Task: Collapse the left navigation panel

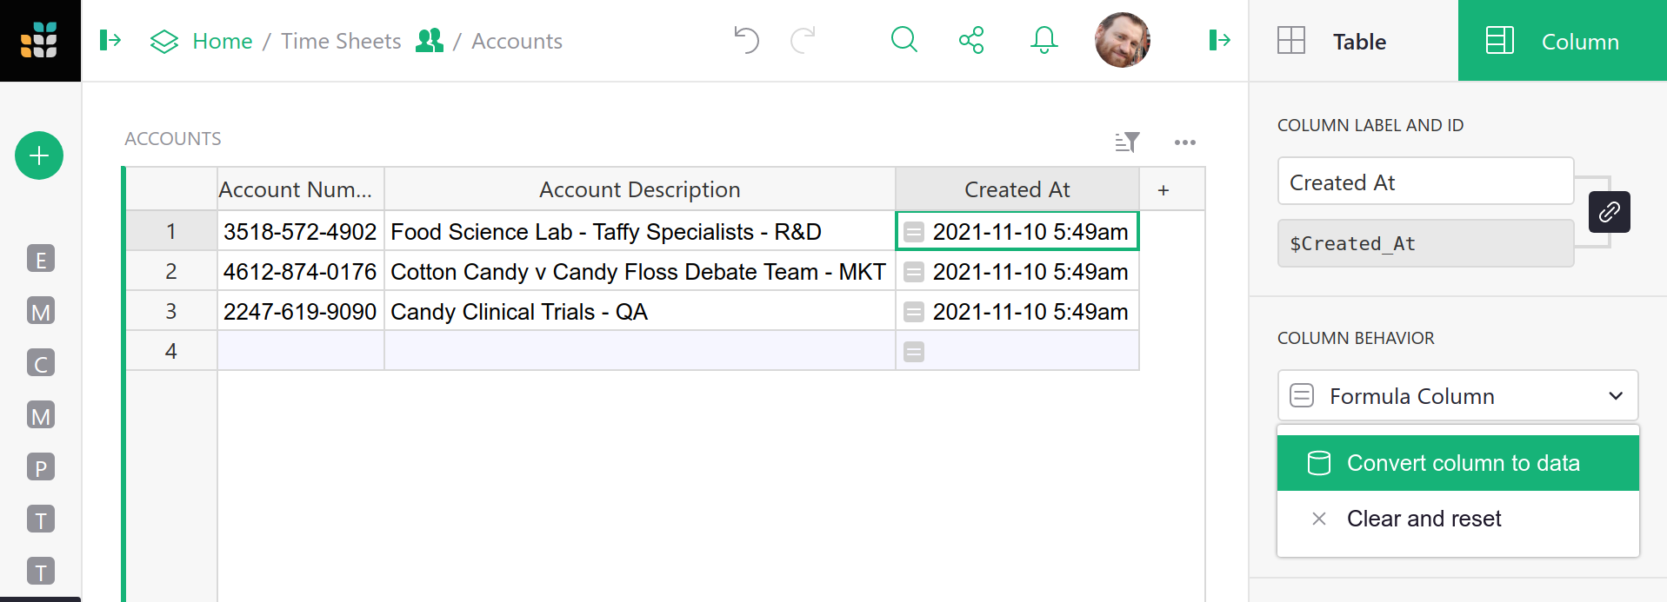Action: 110,40
